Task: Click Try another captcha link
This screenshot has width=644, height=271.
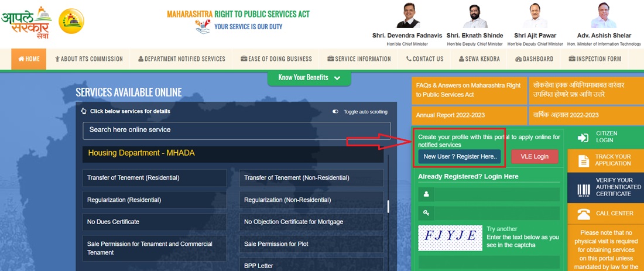Action: point(502,229)
